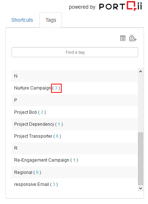
Task: Select the Regional tag name
Action: [x=23, y=172]
